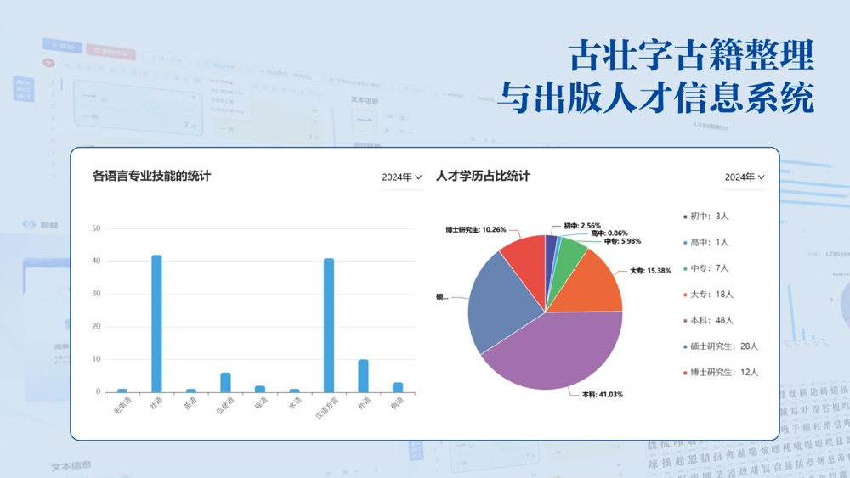Click the y-axis value 40
The image size is (850, 478).
pyautogui.click(x=96, y=261)
